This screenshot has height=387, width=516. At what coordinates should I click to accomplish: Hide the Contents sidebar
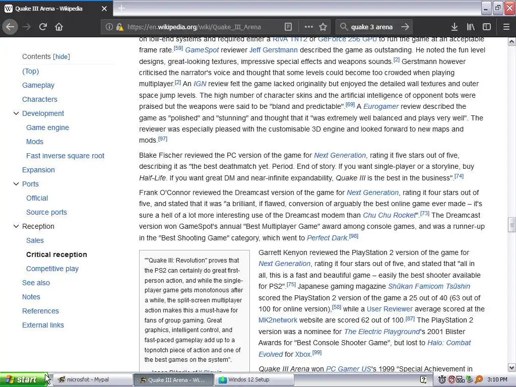click(x=62, y=56)
